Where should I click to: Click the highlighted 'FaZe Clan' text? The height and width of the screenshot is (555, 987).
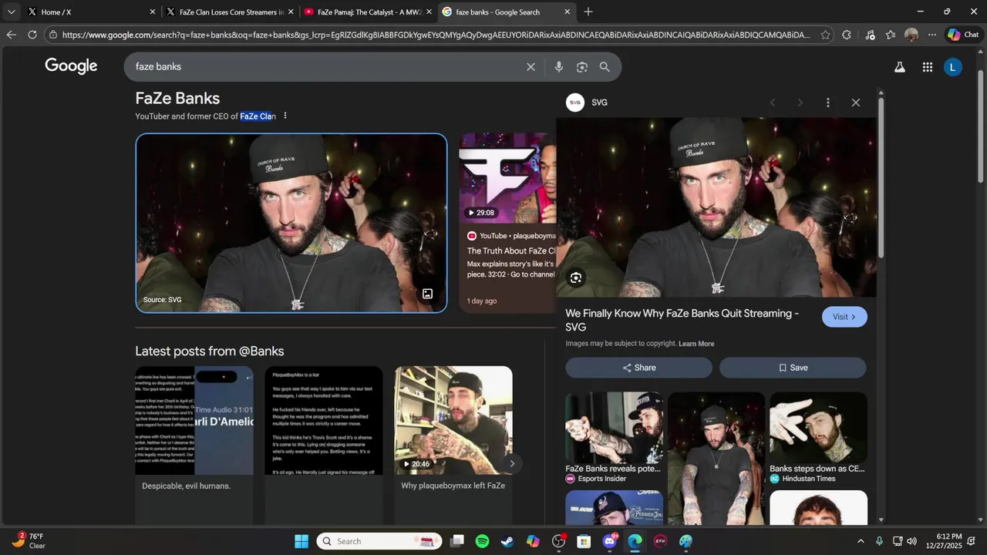258,116
